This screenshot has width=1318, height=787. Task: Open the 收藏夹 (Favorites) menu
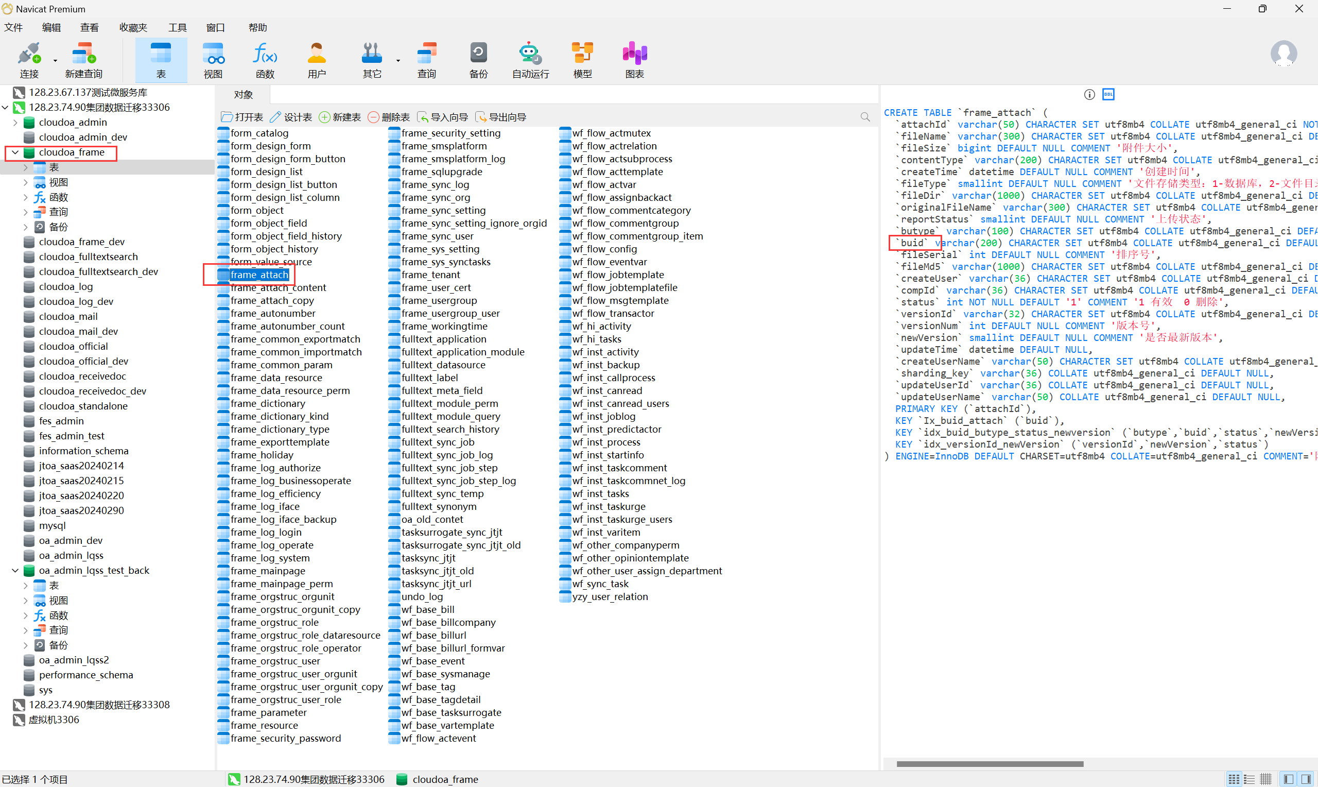(133, 28)
